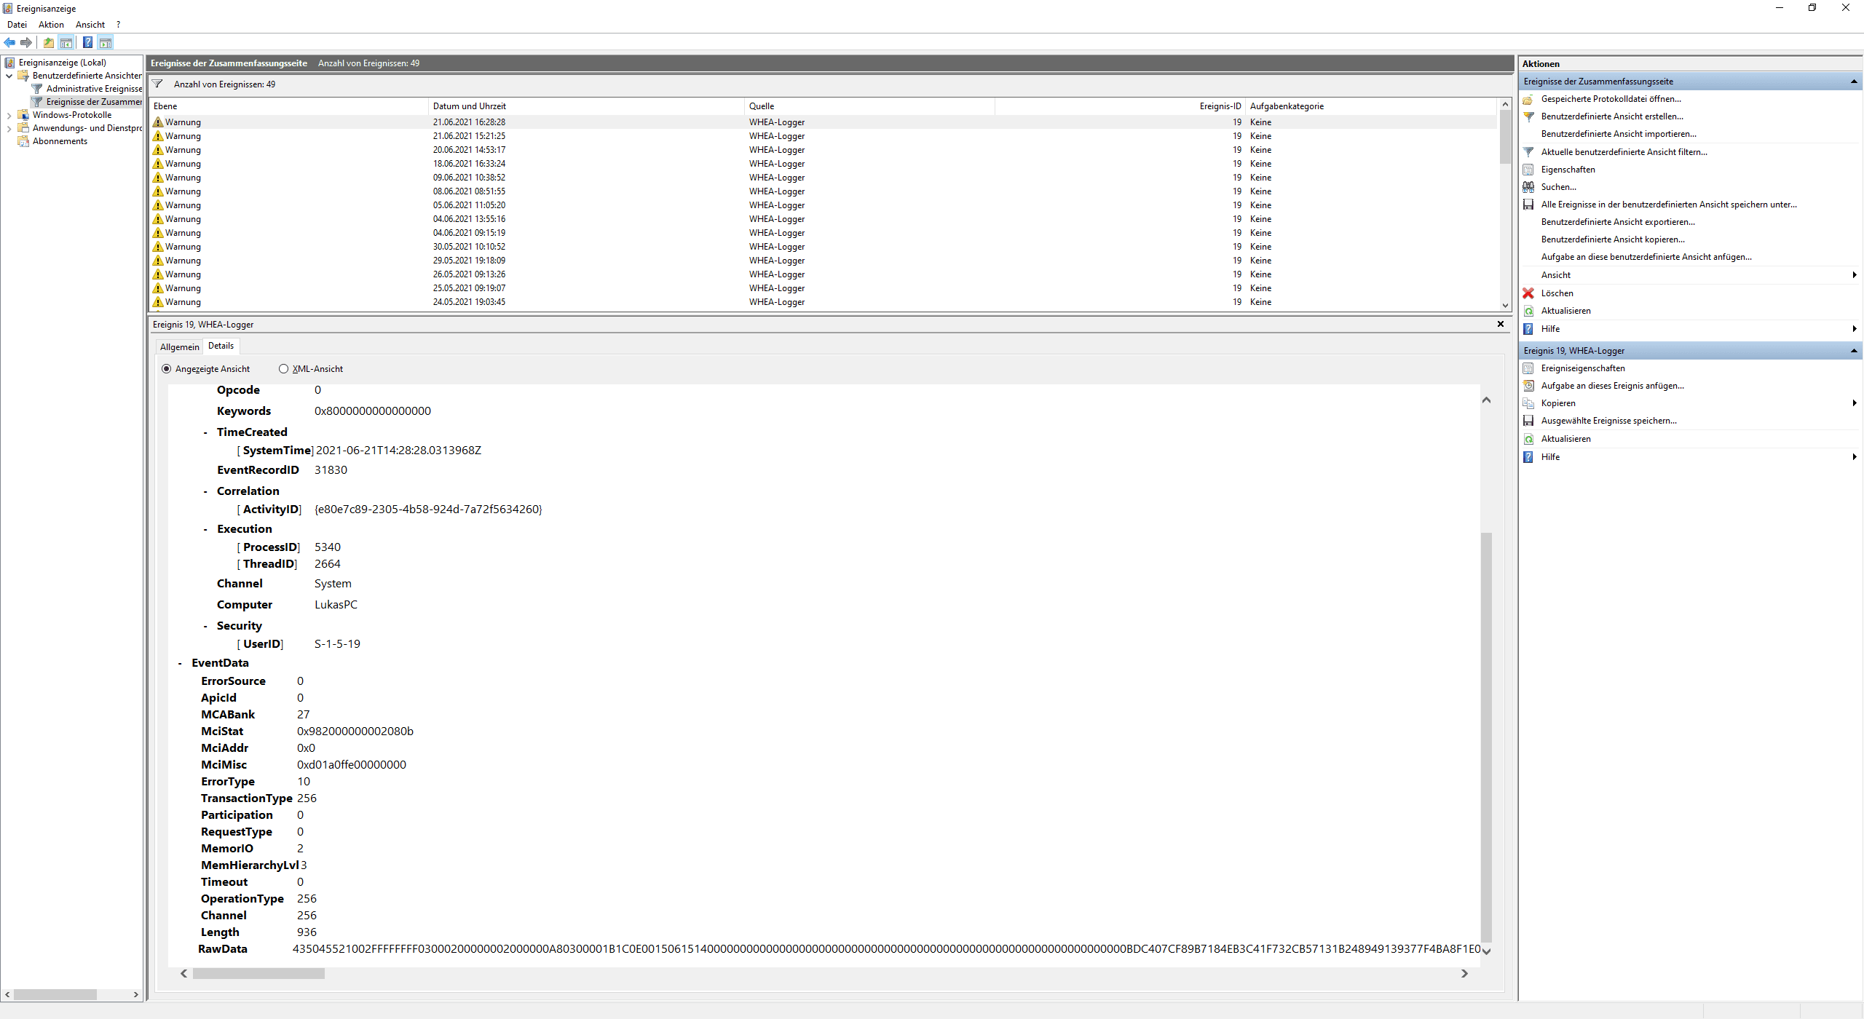This screenshot has height=1019, width=1864.
Task: Expand the Kopieren submenu arrow
Action: coord(1854,403)
